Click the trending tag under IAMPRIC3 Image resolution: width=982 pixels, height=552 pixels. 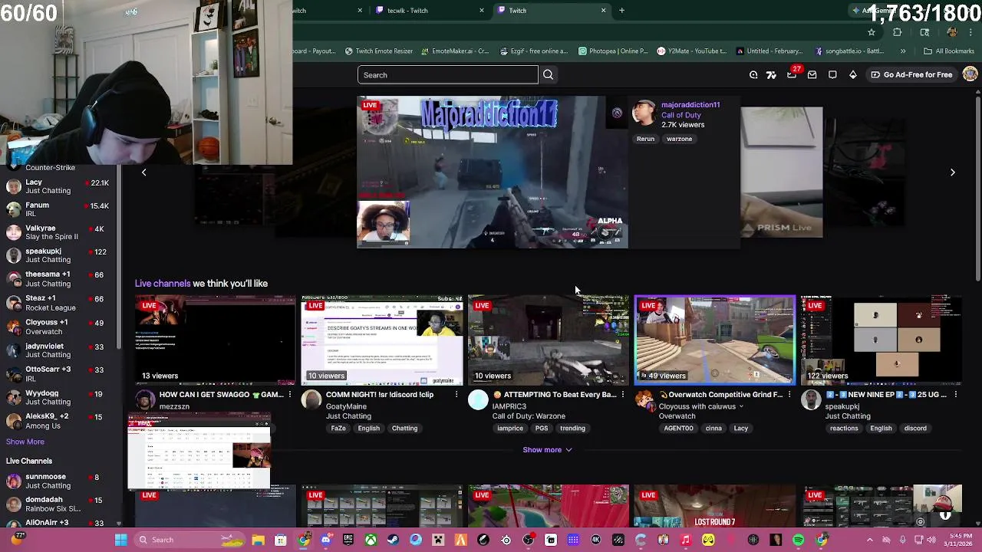572,429
